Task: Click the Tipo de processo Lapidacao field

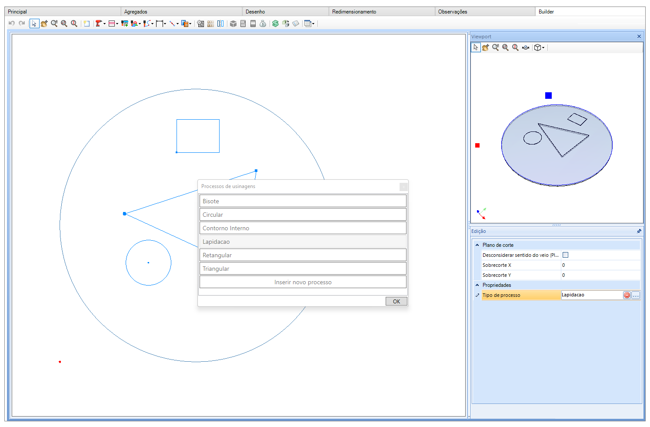Action: [592, 295]
